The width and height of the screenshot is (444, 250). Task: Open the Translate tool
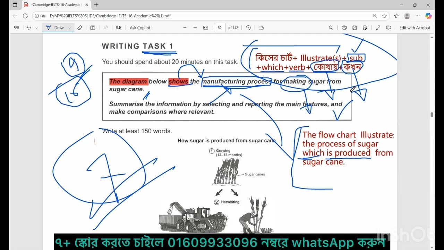(x=119, y=28)
